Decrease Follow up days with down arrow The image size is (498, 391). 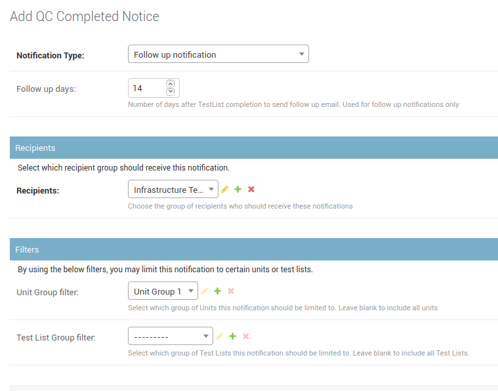[x=171, y=91]
